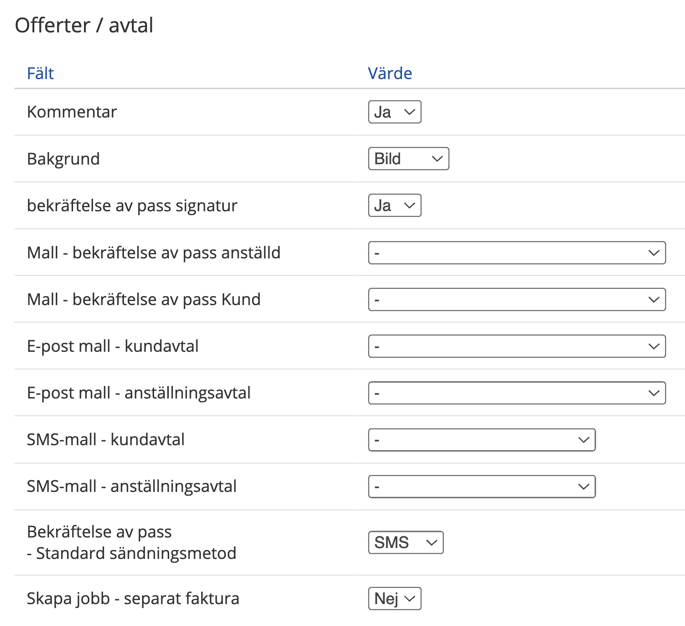Open the SMS-mall - anställningsavtal dropdown
The image size is (685, 626).
point(482,486)
